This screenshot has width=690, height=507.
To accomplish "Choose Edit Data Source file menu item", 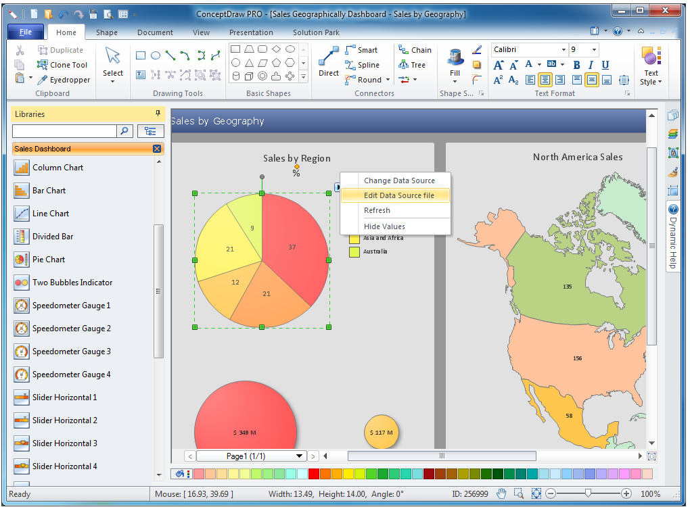I will [x=398, y=195].
